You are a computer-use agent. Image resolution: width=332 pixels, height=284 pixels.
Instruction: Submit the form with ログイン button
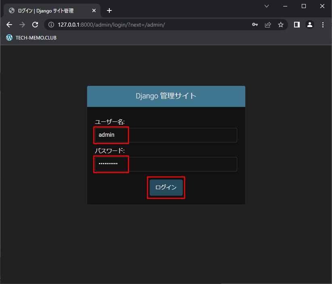(x=166, y=188)
